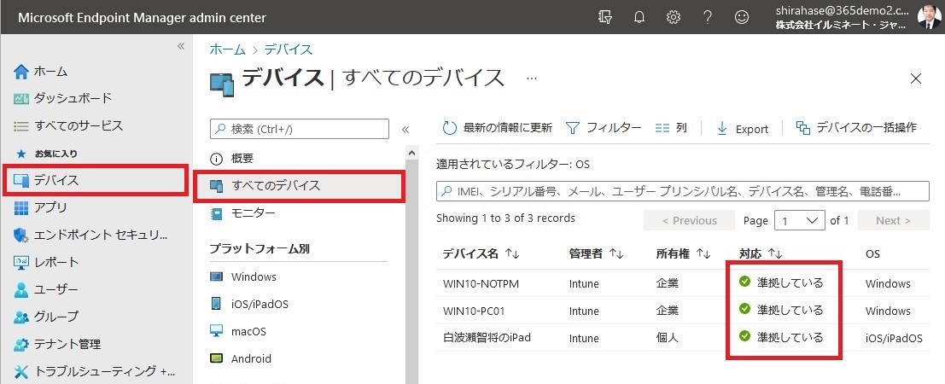Open device 白波瀬智将のiPad

tap(487, 338)
